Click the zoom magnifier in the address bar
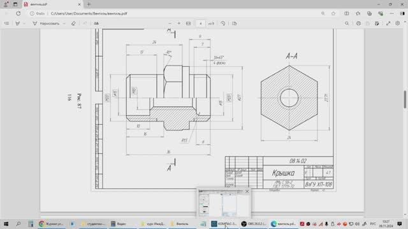 coord(323,13)
